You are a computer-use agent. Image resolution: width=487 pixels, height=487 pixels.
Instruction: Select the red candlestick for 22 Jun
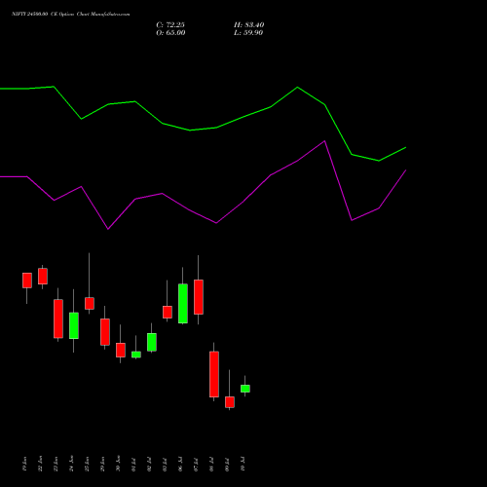[x=43, y=276]
